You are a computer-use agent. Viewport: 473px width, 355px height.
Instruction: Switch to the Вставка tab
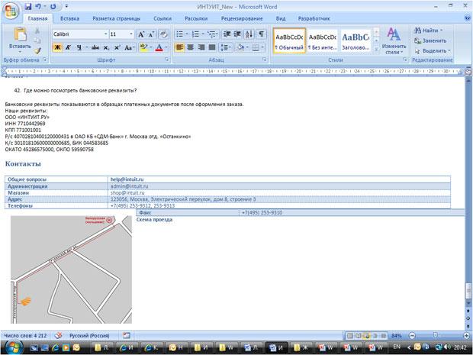69,18
